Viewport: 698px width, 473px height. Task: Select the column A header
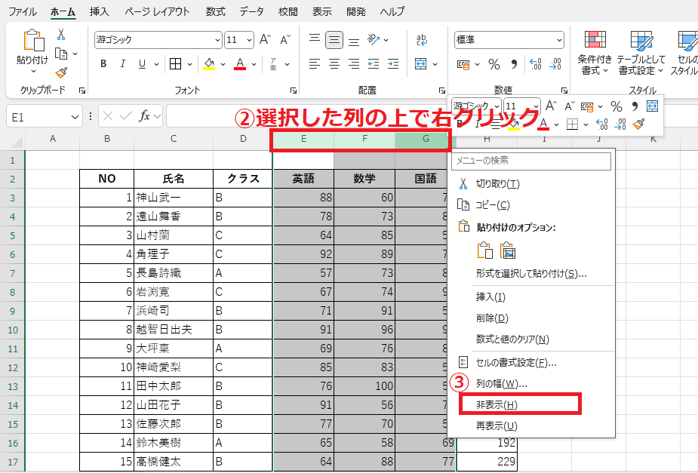pos(53,139)
